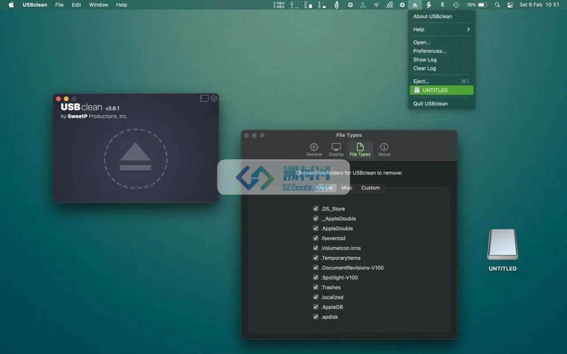Toggle the .fseventsd checkbox
The width and height of the screenshot is (567, 354).
point(316,238)
